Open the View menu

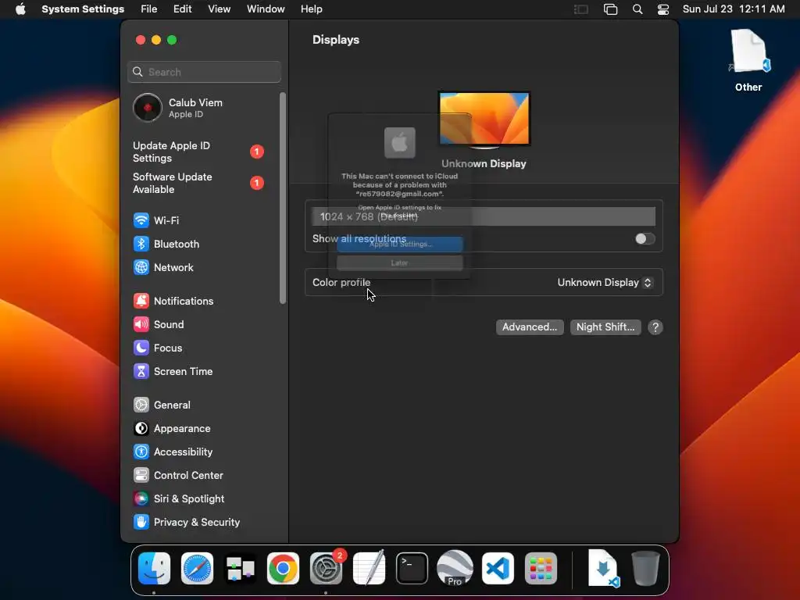point(219,9)
